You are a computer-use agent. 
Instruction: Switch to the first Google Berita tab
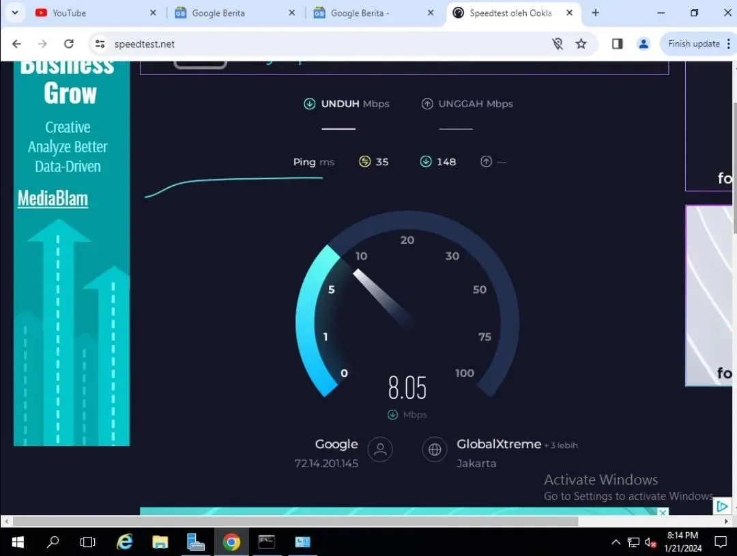[235, 13]
